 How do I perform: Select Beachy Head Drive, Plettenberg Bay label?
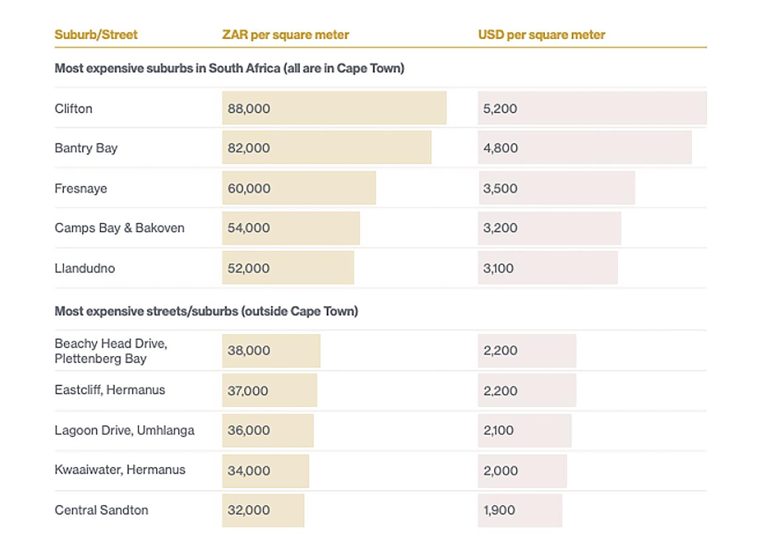(x=111, y=351)
